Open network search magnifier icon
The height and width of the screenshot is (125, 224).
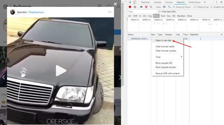point(151,7)
